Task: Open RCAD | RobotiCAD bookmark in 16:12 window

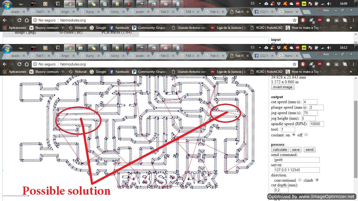Action: point(266,71)
